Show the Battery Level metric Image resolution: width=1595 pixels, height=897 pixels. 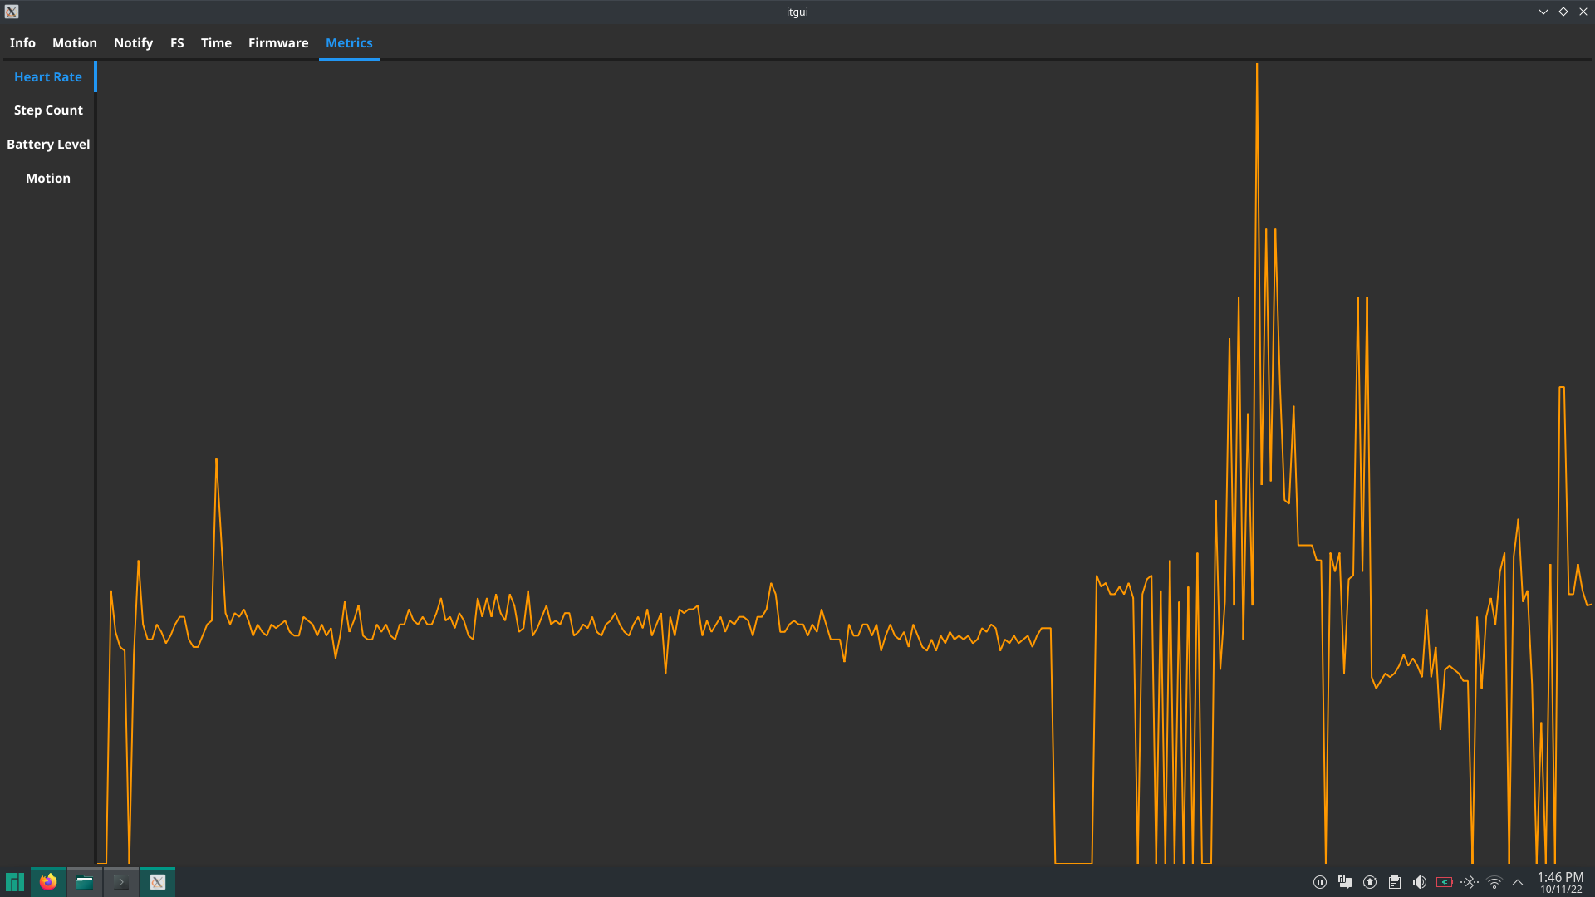point(48,145)
